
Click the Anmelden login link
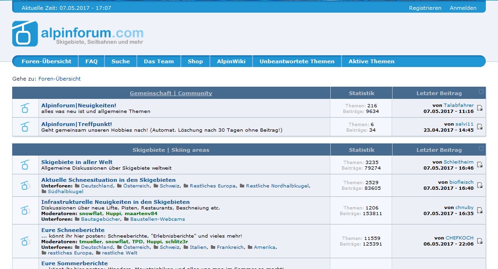(x=463, y=8)
